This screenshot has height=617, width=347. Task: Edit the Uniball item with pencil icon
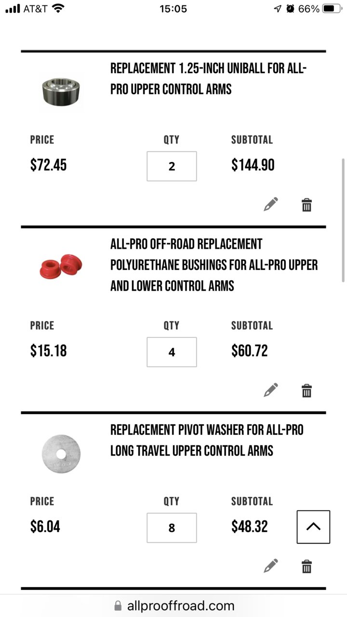pyautogui.click(x=271, y=204)
